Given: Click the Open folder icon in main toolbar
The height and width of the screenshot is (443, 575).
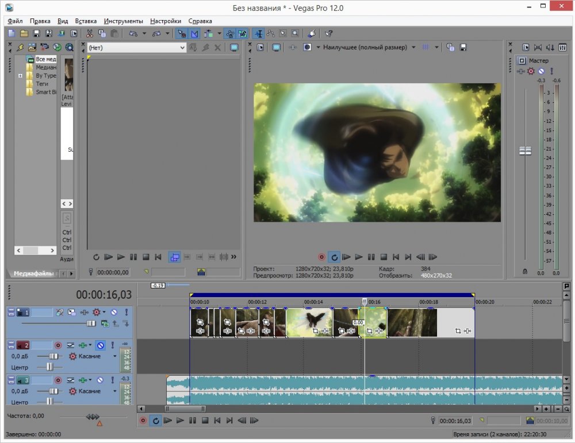Looking at the screenshot, I should pyautogui.click(x=24, y=33).
